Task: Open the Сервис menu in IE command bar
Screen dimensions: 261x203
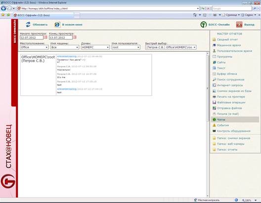Action: point(249,15)
